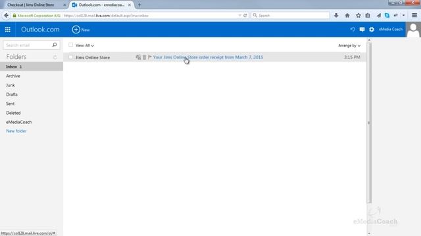This screenshot has width=421, height=236.
Task: Click the Folders heading
Action: click(16, 57)
